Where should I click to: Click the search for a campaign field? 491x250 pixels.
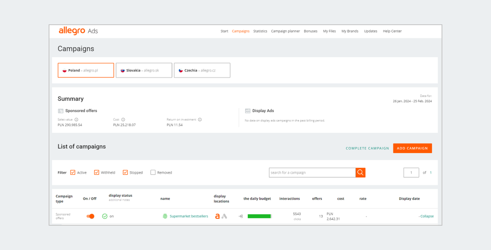(312, 173)
